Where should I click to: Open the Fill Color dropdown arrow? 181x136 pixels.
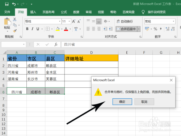click(62, 29)
